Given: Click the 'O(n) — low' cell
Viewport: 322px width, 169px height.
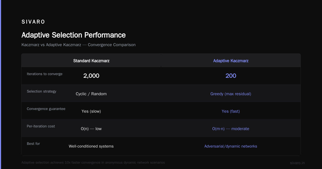Looking at the screenshot, I should point(91,129).
